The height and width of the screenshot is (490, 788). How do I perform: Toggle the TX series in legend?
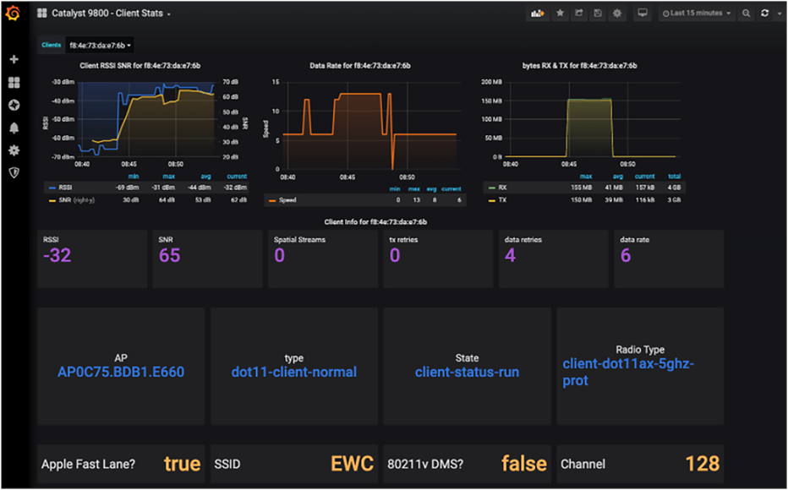502,200
